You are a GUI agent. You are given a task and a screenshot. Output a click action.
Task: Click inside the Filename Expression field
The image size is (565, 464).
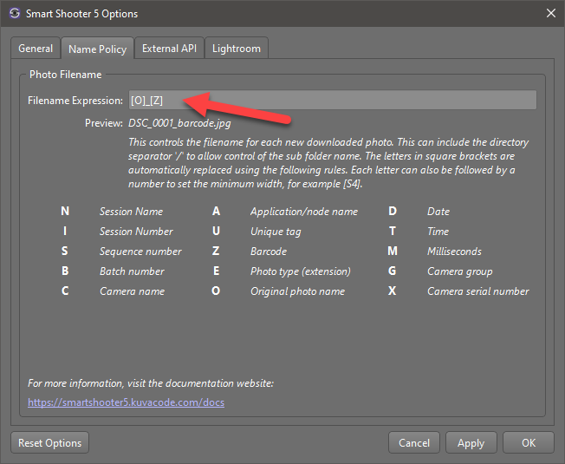click(333, 101)
